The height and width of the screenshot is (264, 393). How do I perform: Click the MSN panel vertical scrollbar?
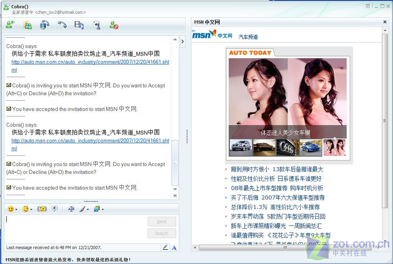click(385, 120)
